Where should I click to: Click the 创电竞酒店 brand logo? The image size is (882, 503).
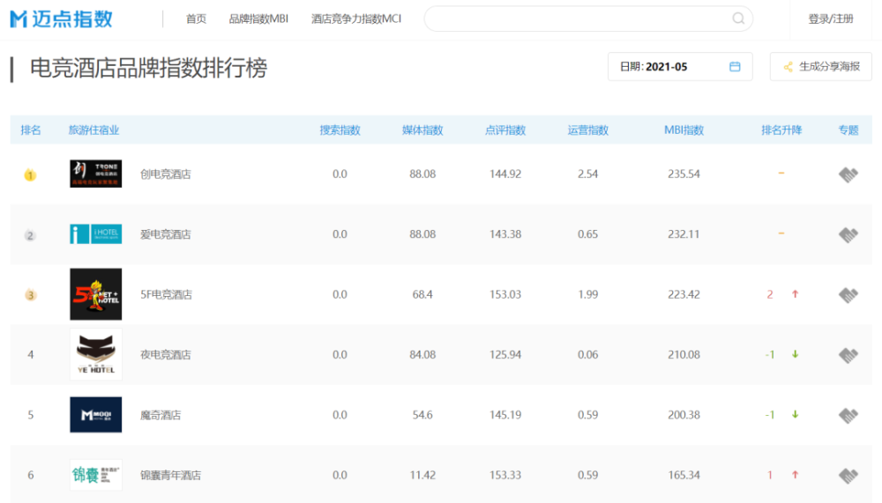pyautogui.click(x=95, y=174)
